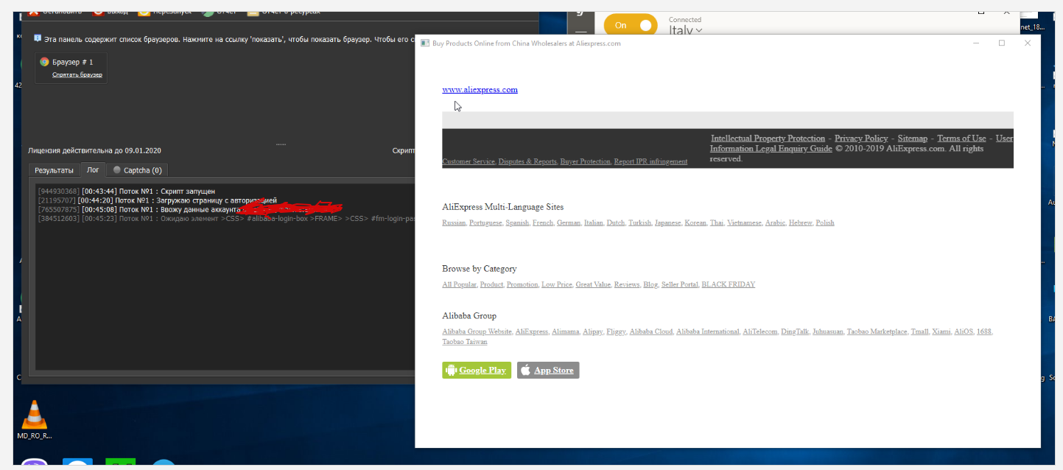Screen dimensions: 1063x470
Task: Click the Google Play button
Action: pyautogui.click(x=477, y=370)
